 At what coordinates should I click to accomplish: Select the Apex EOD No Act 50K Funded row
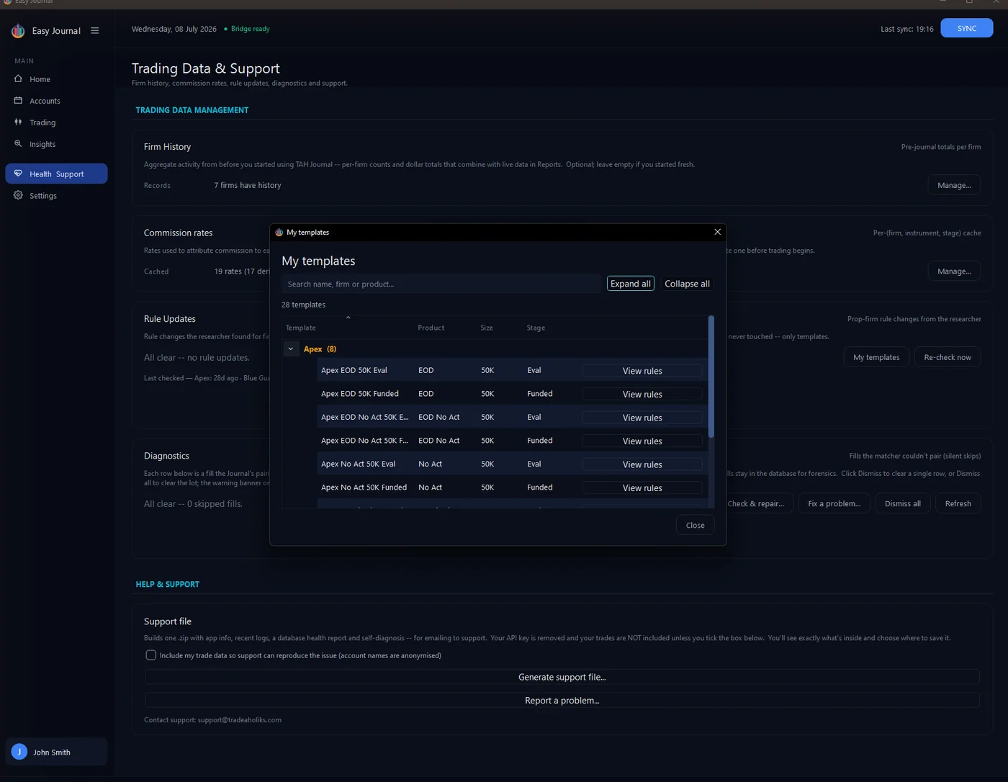pyautogui.click(x=513, y=441)
